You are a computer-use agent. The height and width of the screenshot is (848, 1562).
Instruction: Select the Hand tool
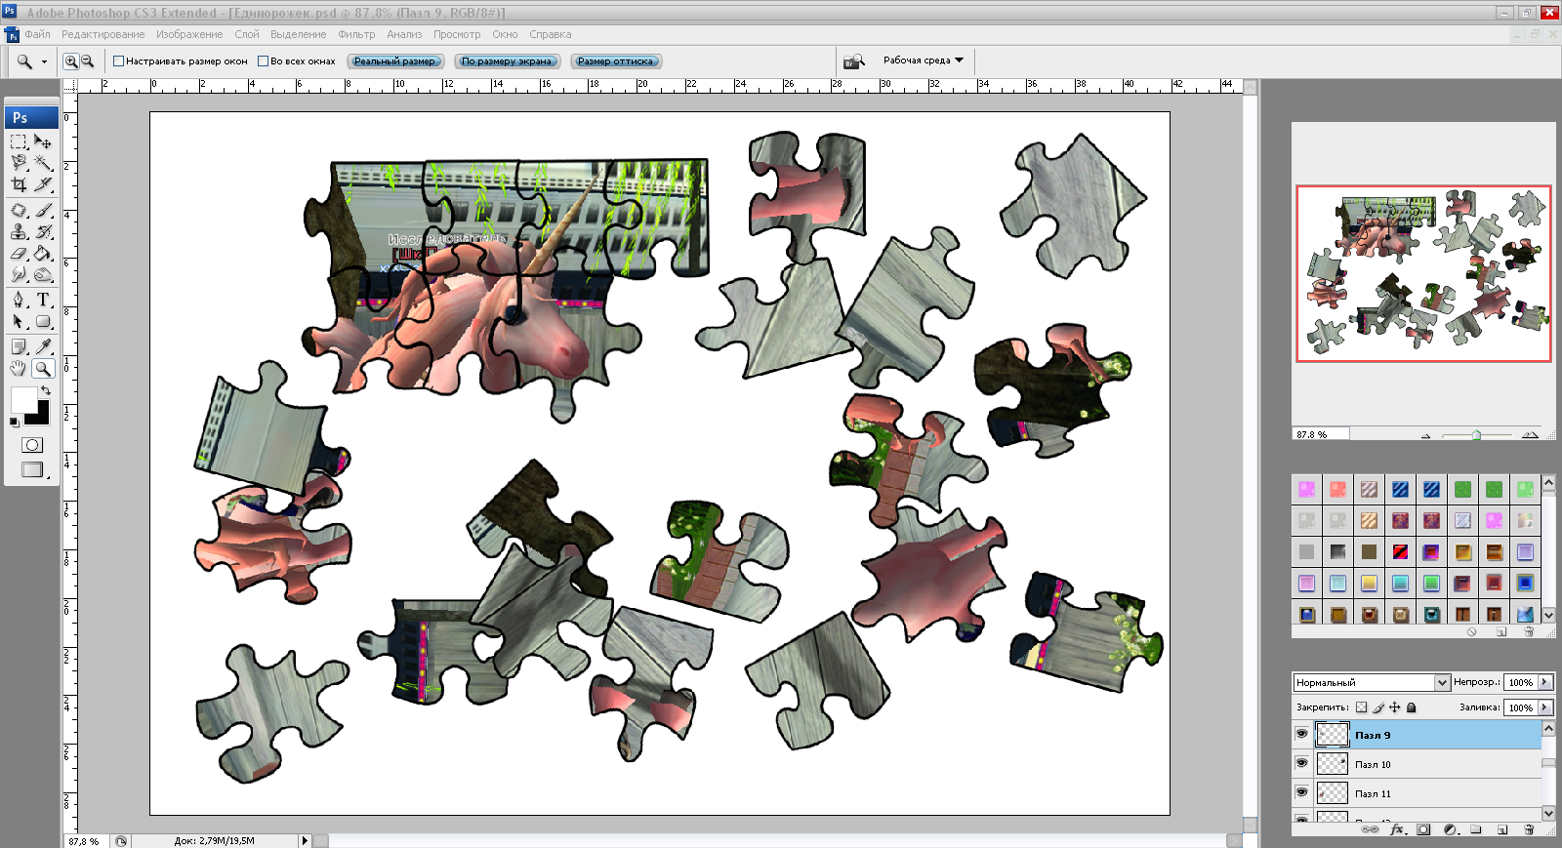point(19,368)
